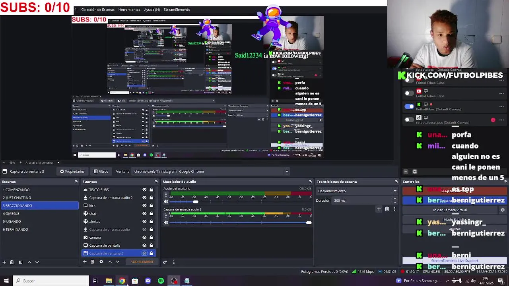Undock the Transiciones de escena panel
The image size is (509, 286).
click(396, 182)
